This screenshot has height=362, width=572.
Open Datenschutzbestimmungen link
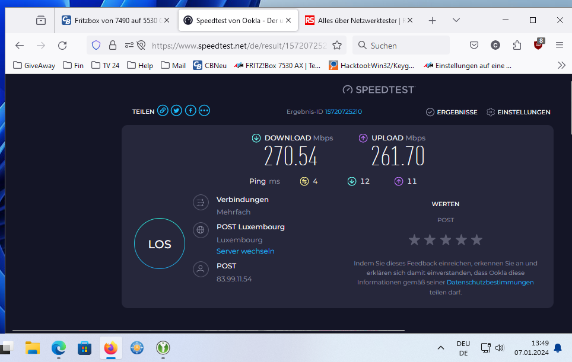[490, 282]
